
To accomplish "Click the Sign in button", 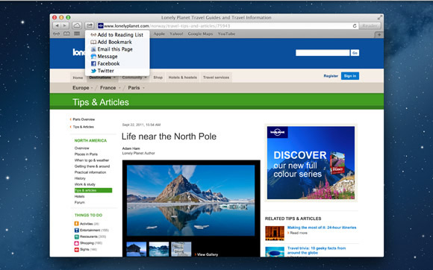I will pos(350,76).
